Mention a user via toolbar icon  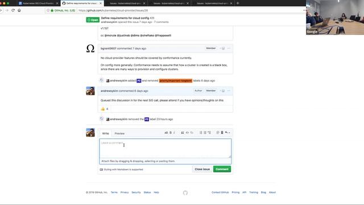[x=218, y=133]
